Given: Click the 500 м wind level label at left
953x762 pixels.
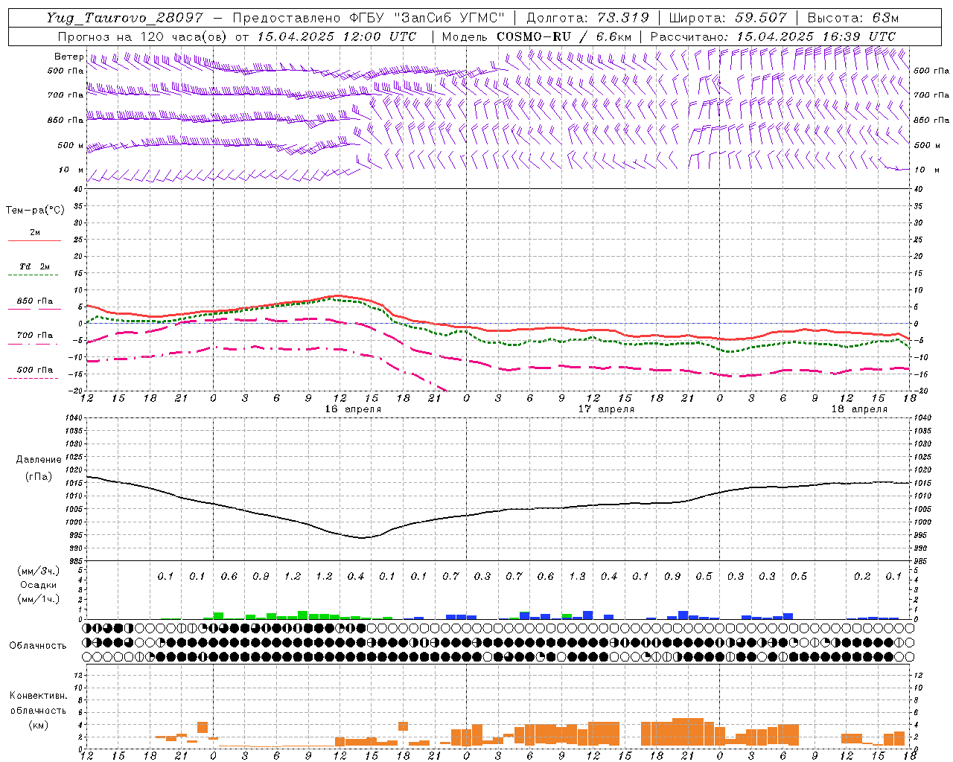Looking at the screenshot, I should tap(71, 145).
